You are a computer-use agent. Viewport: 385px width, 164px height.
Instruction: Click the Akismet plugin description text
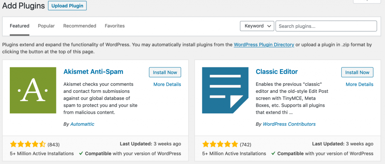pyautogui.click(x=100, y=98)
